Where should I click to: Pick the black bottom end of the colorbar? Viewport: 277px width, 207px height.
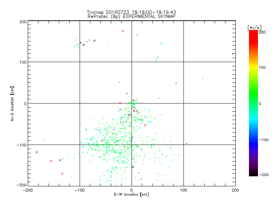[253, 174]
